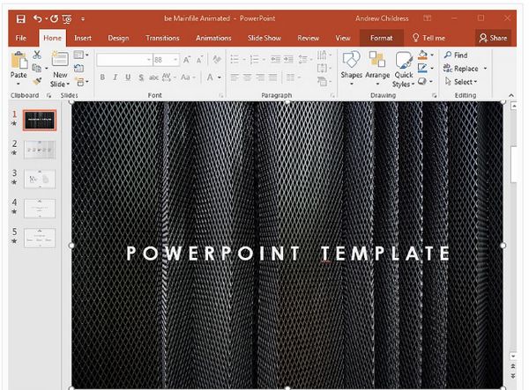Image resolution: width=529 pixels, height=390 pixels.
Task: Pick a Shape Fill color
Action: pyautogui.click(x=422, y=55)
